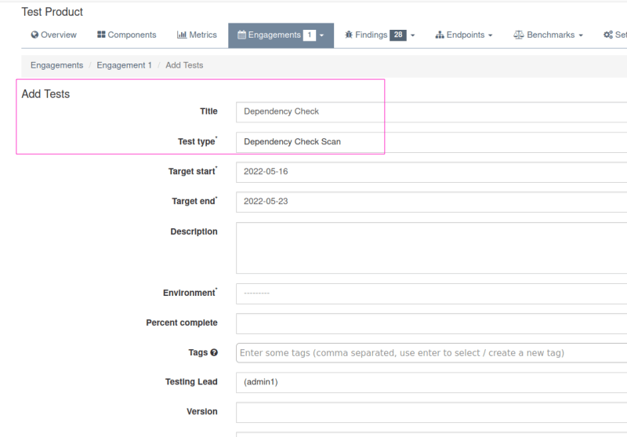Click the Settings gears icon
The width and height of the screenshot is (627, 437).
point(608,35)
